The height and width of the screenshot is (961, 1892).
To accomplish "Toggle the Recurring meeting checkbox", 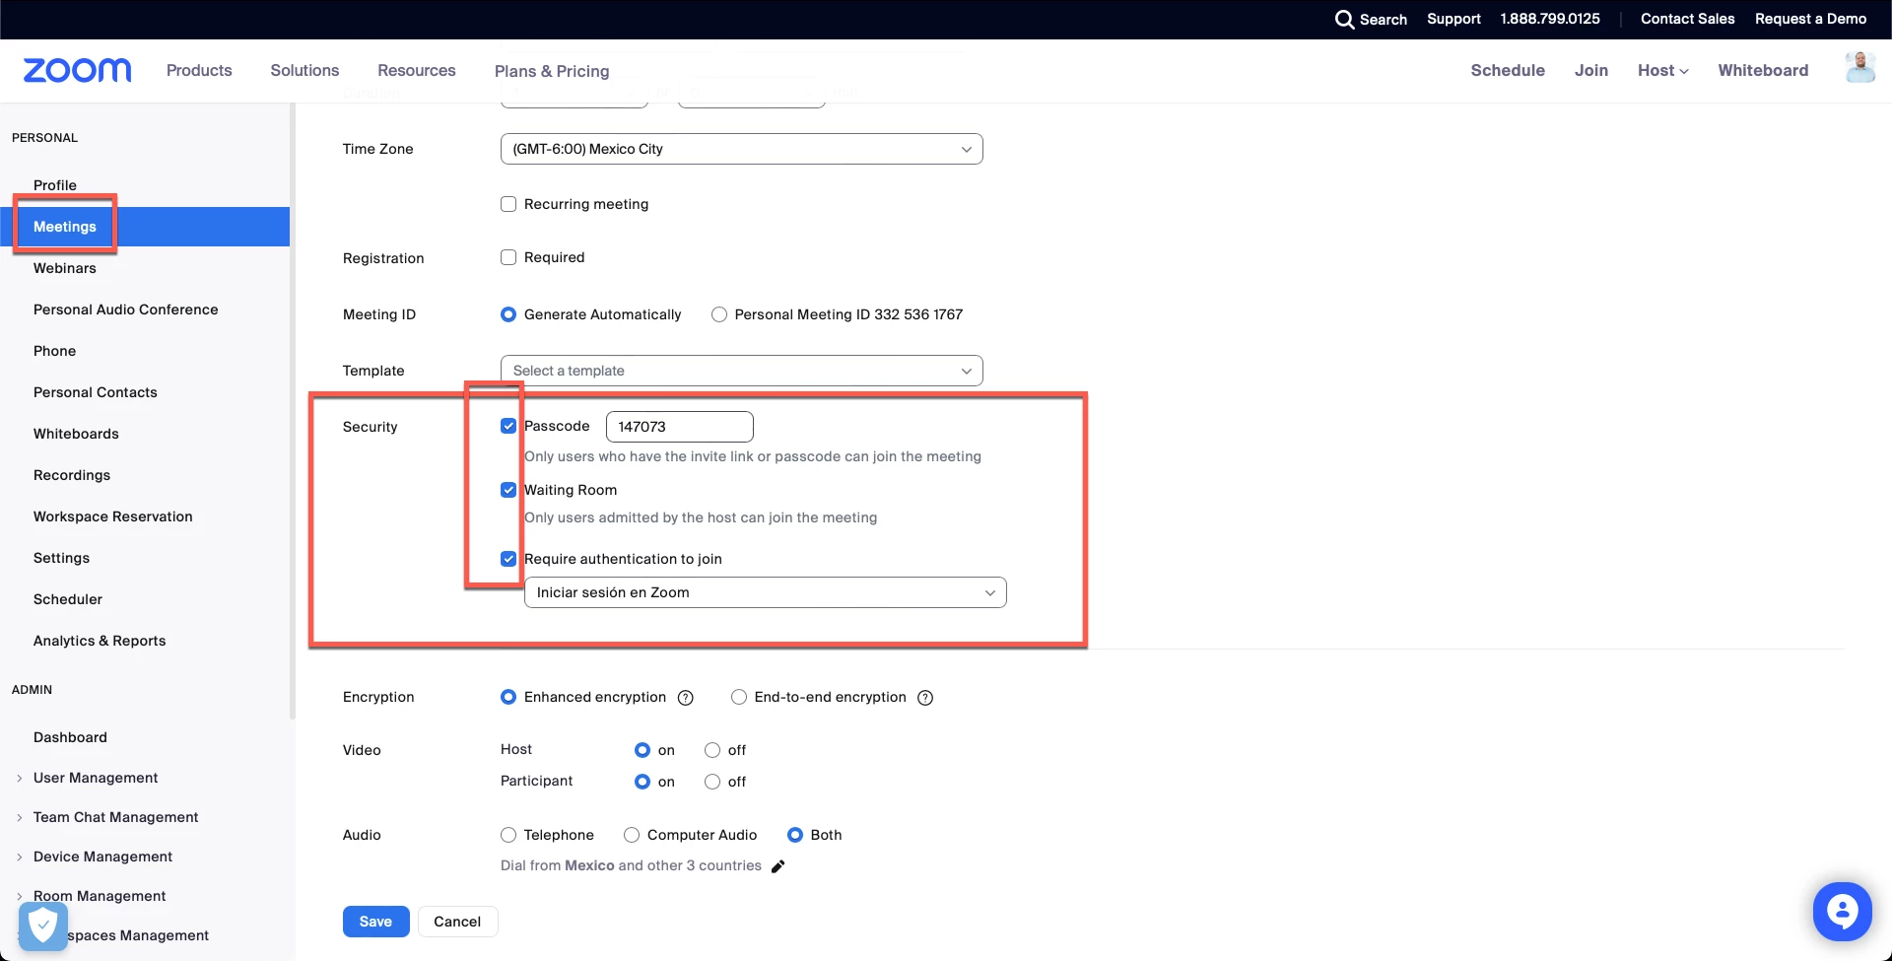I will [508, 204].
